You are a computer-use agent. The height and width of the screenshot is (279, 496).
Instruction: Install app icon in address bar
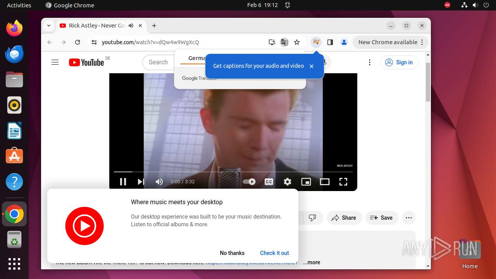tap(272, 42)
